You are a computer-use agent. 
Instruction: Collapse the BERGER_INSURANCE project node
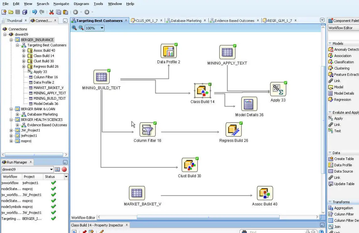coord(11,40)
